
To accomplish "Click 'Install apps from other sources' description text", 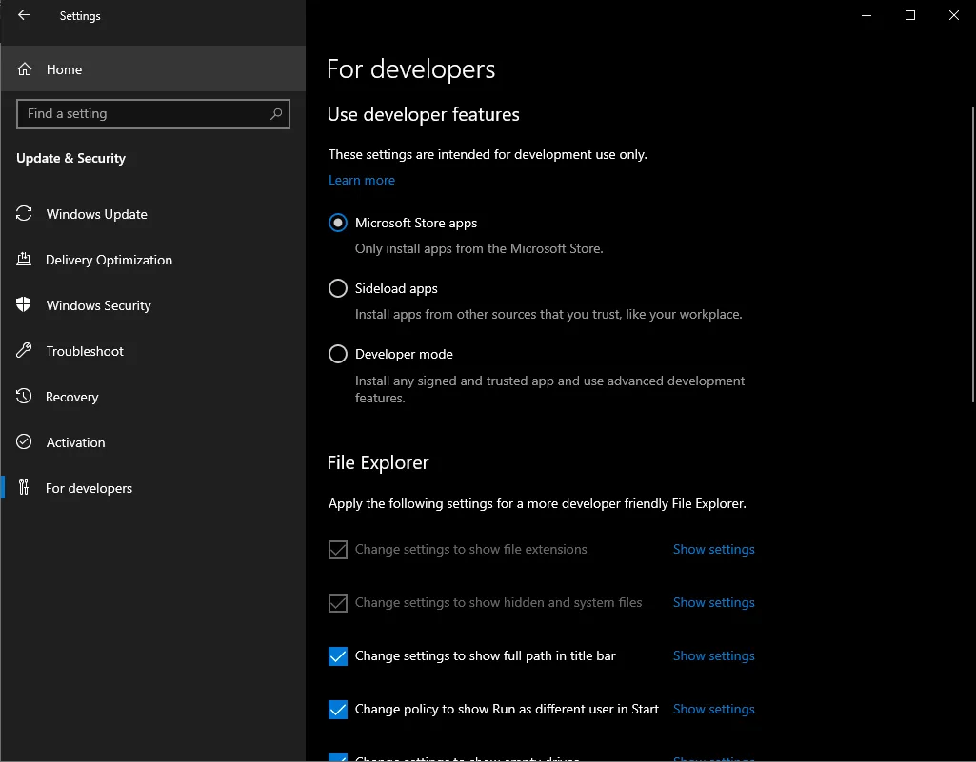I will point(548,314).
